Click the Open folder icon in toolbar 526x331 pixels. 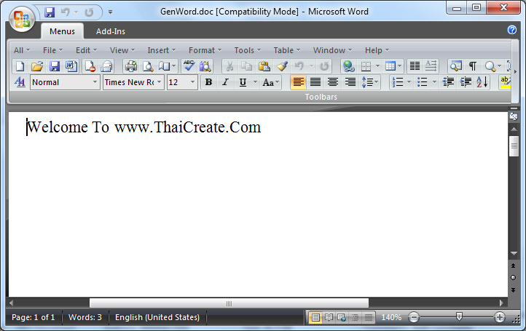[37, 66]
